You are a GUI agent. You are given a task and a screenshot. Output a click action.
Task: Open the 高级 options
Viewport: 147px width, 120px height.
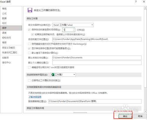tap(4, 42)
